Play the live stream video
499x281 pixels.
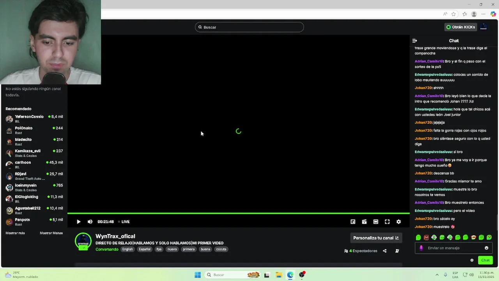pyautogui.click(x=78, y=222)
